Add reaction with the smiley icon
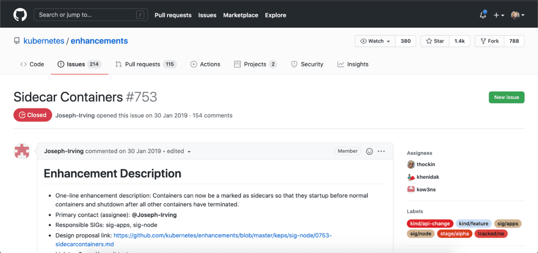Screen dimensions: 538x253 369,151
